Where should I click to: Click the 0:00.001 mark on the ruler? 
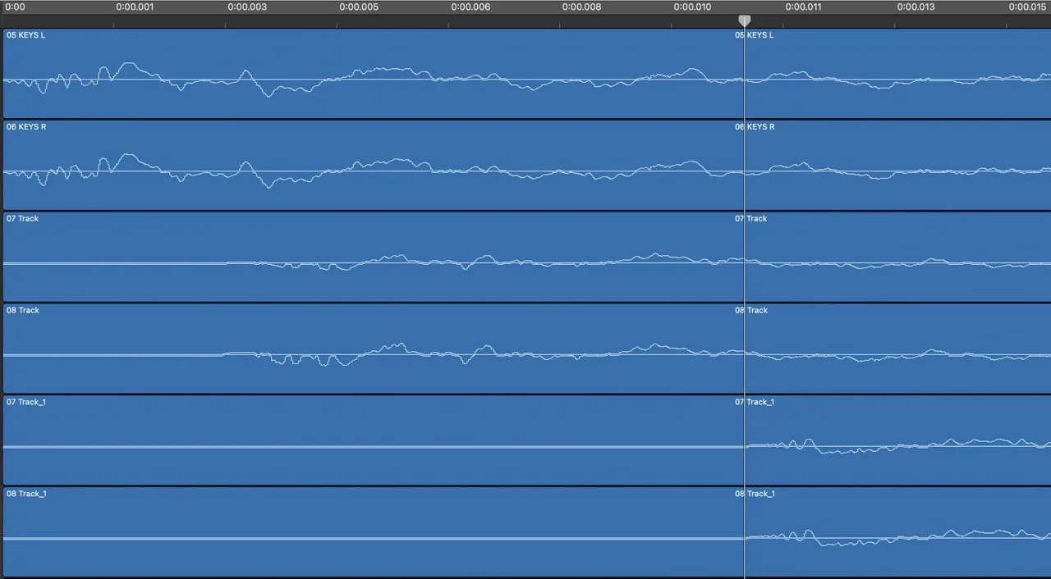tap(135, 7)
